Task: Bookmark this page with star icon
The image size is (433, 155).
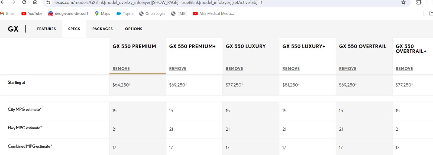Action: (x=403, y=2)
